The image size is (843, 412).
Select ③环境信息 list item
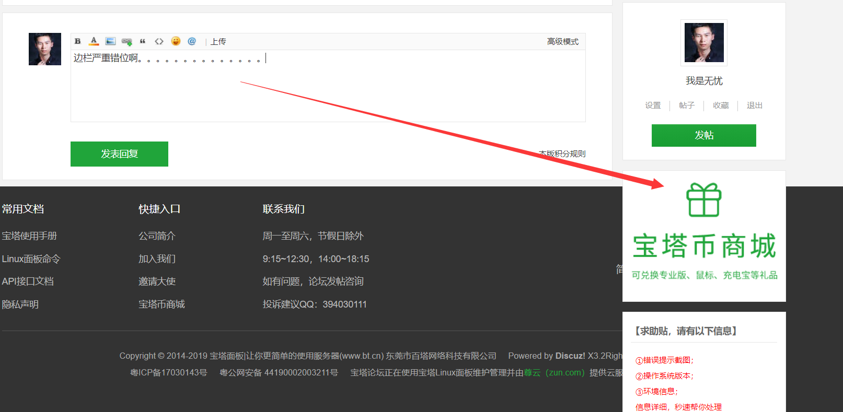657,392
